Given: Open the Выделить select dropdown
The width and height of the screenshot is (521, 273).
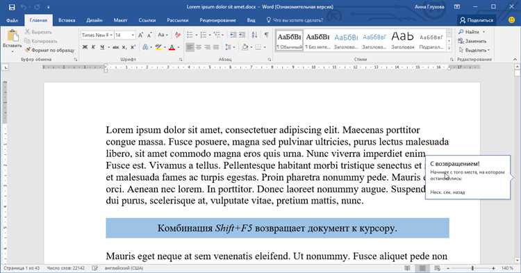Looking at the screenshot, I should [x=474, y=50].
